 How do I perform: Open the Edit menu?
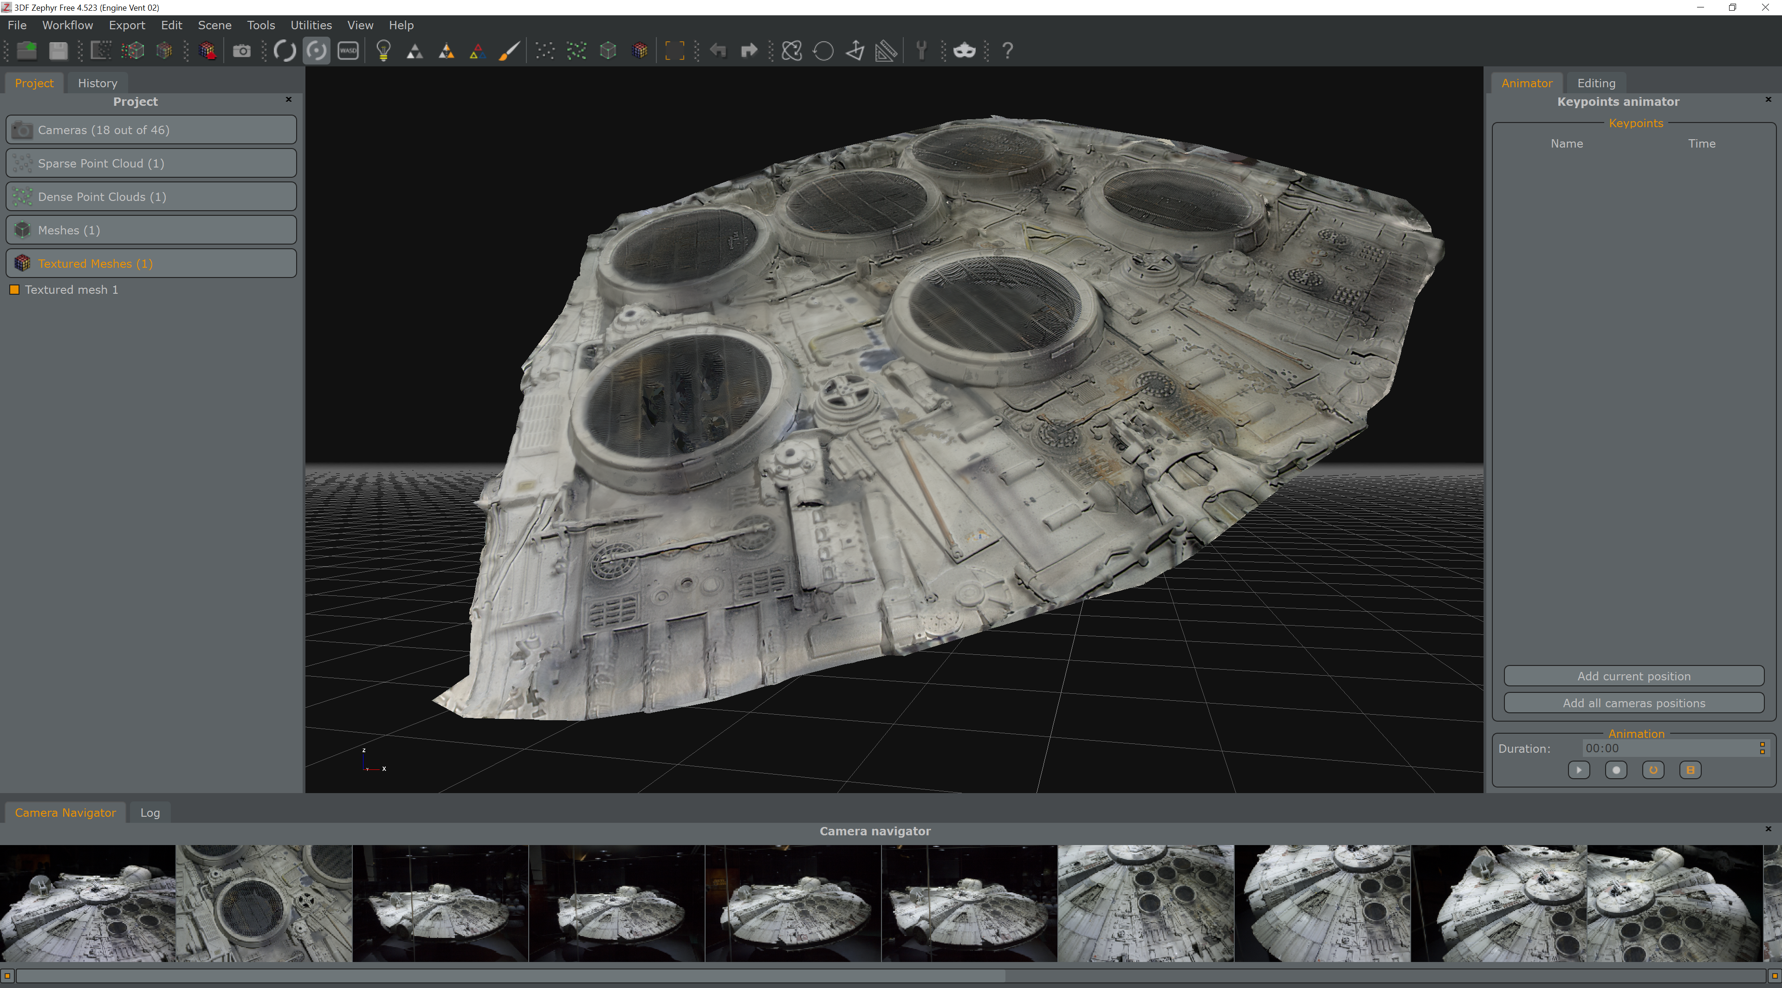click(172, 25)
